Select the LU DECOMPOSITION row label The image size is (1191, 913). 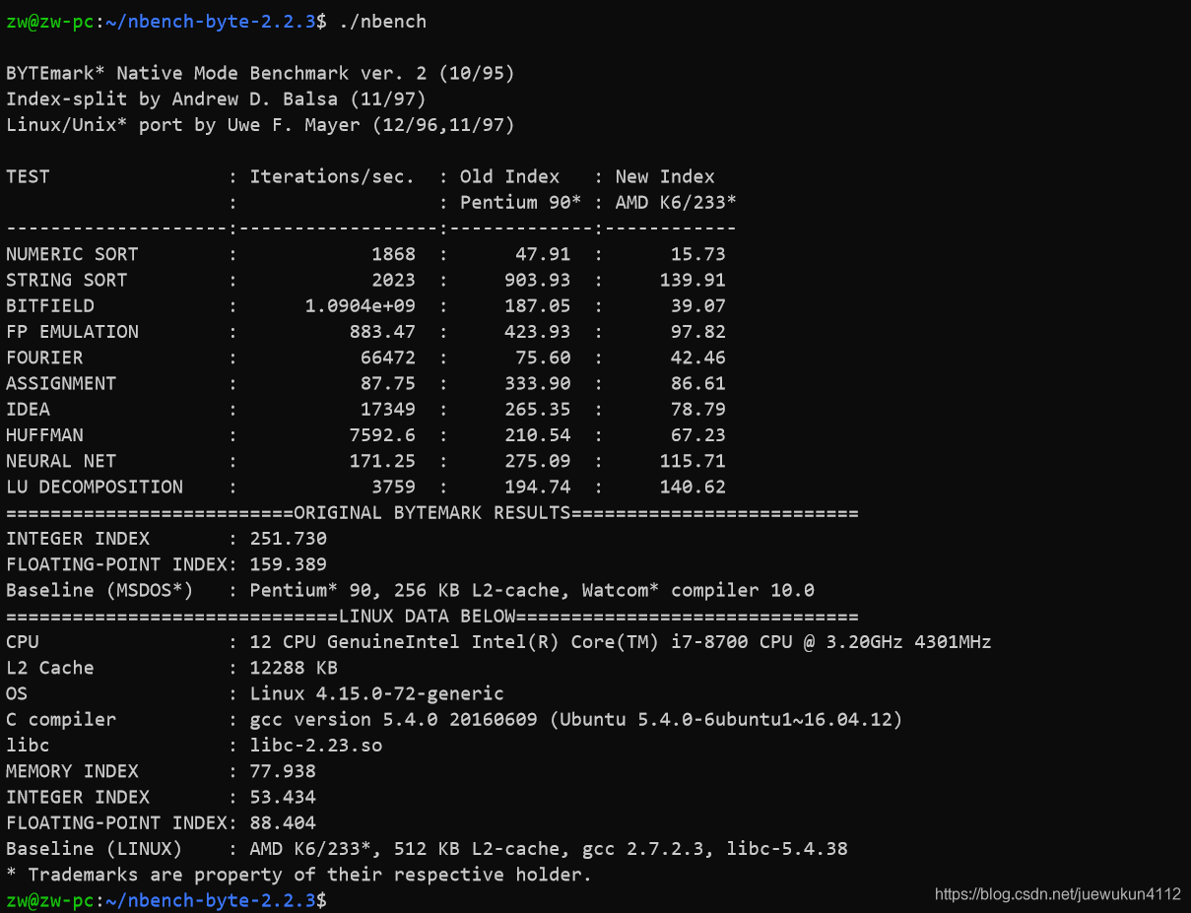coord(95,487)
